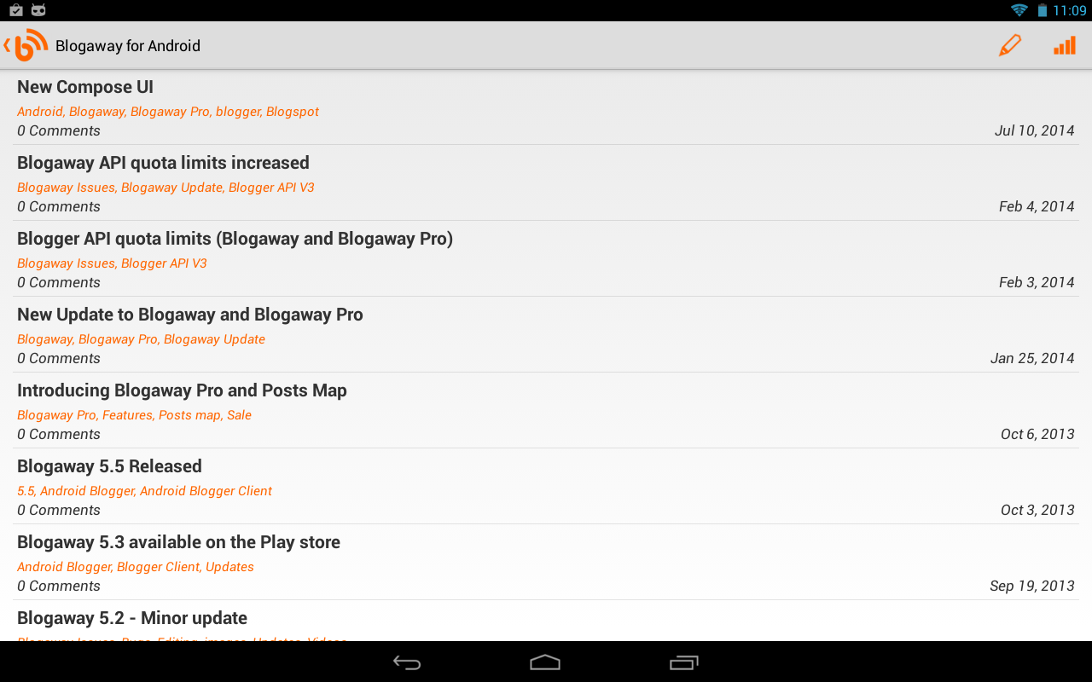
Task: Tap the Blogaway logo back button
Action: 26,45
